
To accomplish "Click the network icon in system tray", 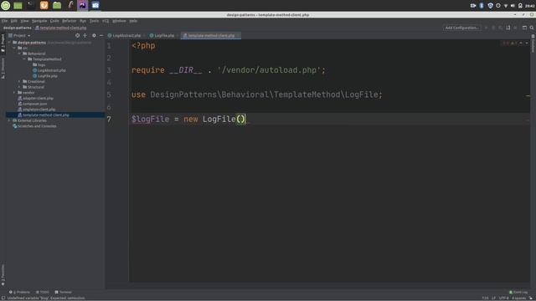I will [x=506, y=6].
